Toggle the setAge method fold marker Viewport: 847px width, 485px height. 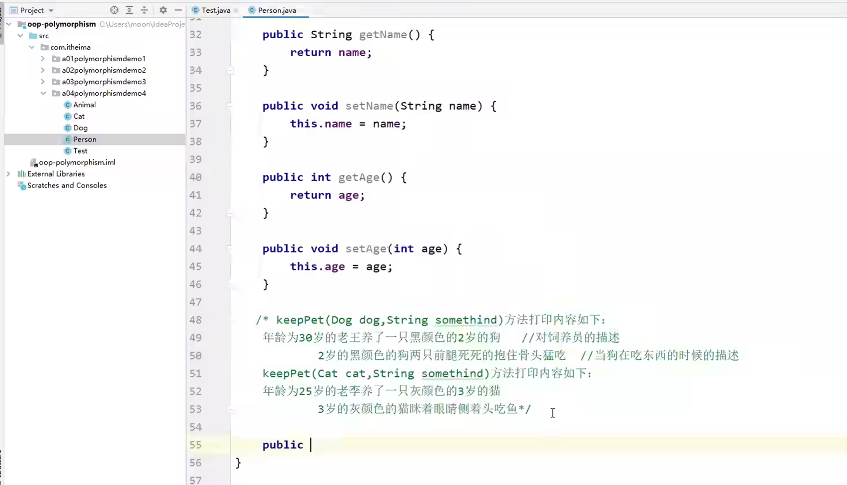click(x=230, y=248)
